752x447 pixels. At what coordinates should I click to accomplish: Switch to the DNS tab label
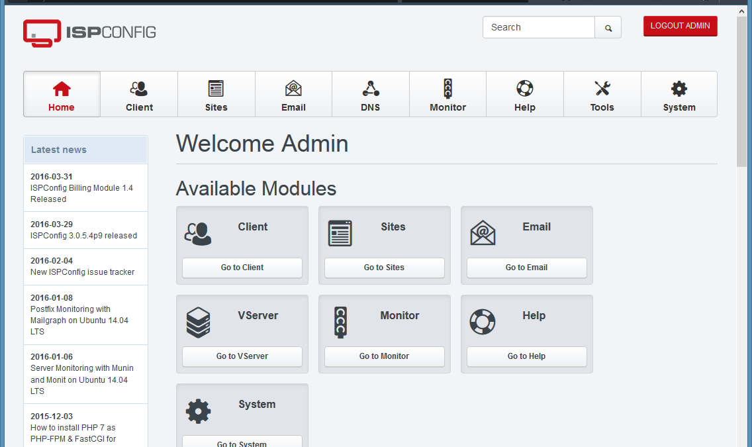[370, 107]
